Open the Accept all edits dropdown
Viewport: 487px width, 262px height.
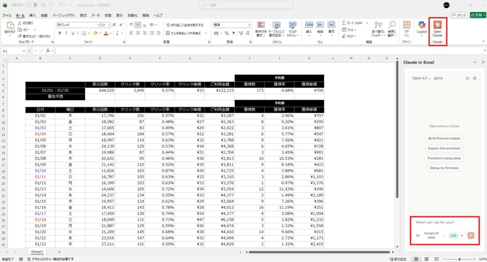click(445, 235)
